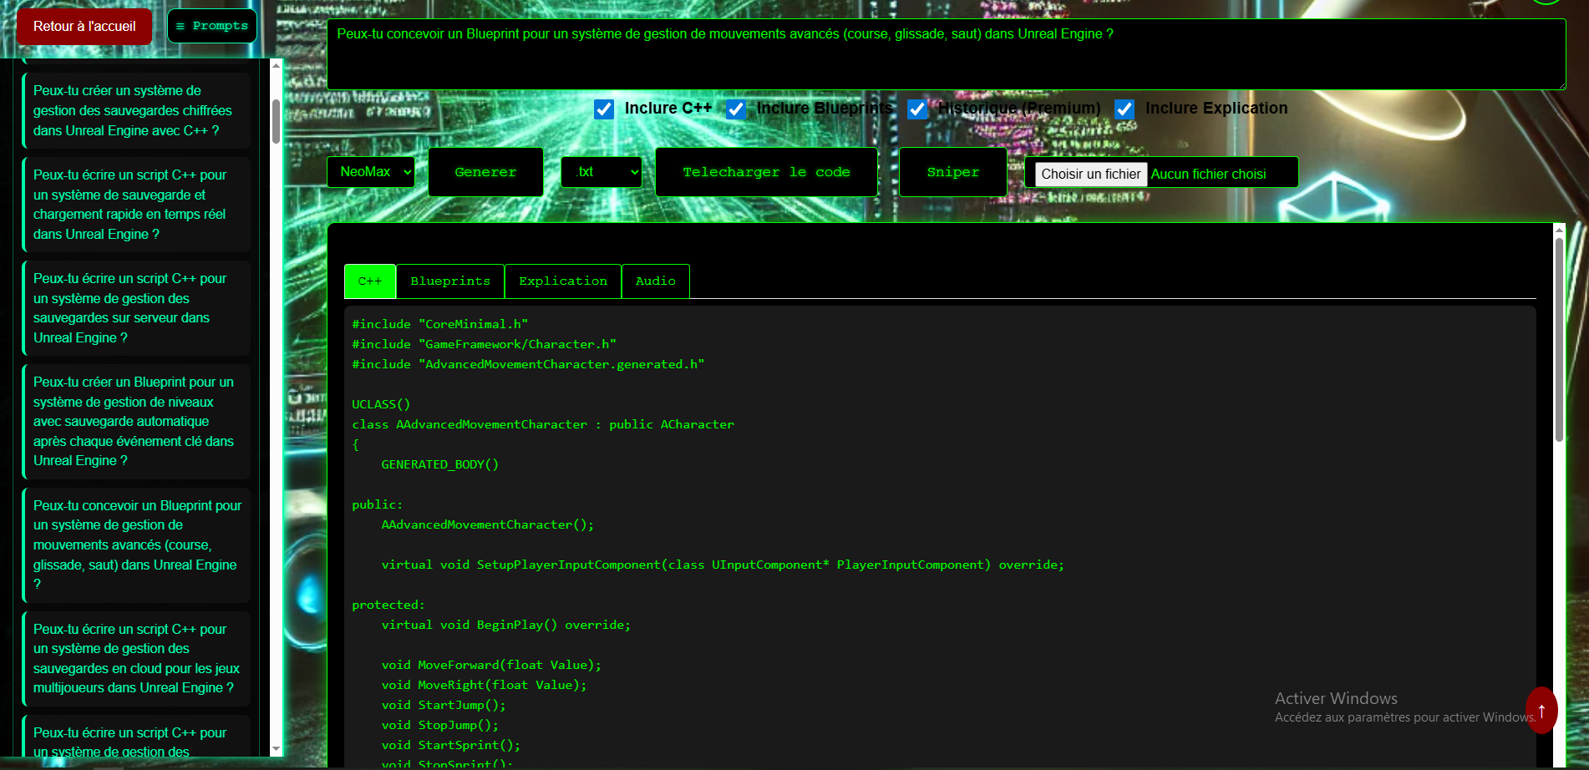
Task: Open the .txt file format dropdown
Action: pos(601,172)
